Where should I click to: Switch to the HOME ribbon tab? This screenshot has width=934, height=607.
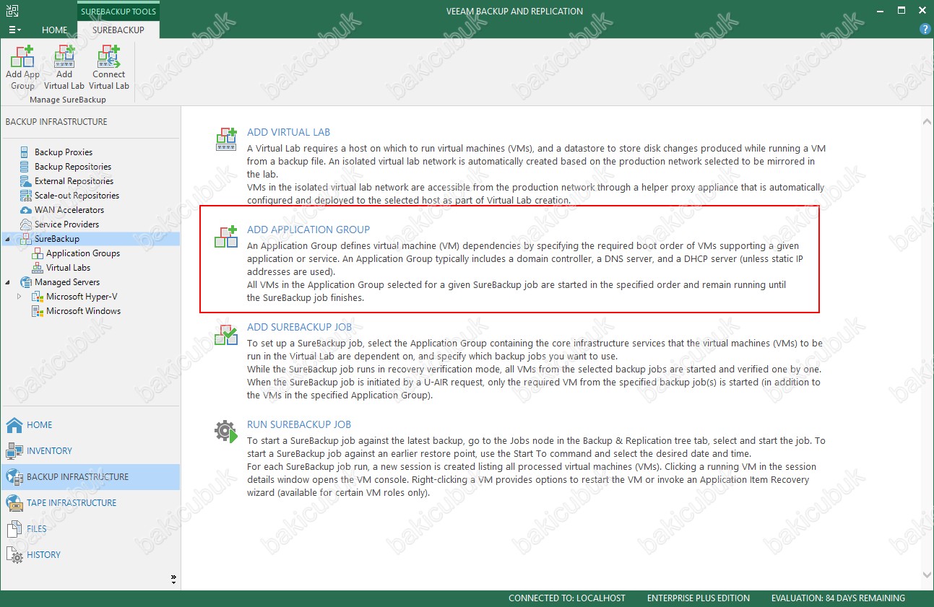pyautogui.click(x=54, y=30)
